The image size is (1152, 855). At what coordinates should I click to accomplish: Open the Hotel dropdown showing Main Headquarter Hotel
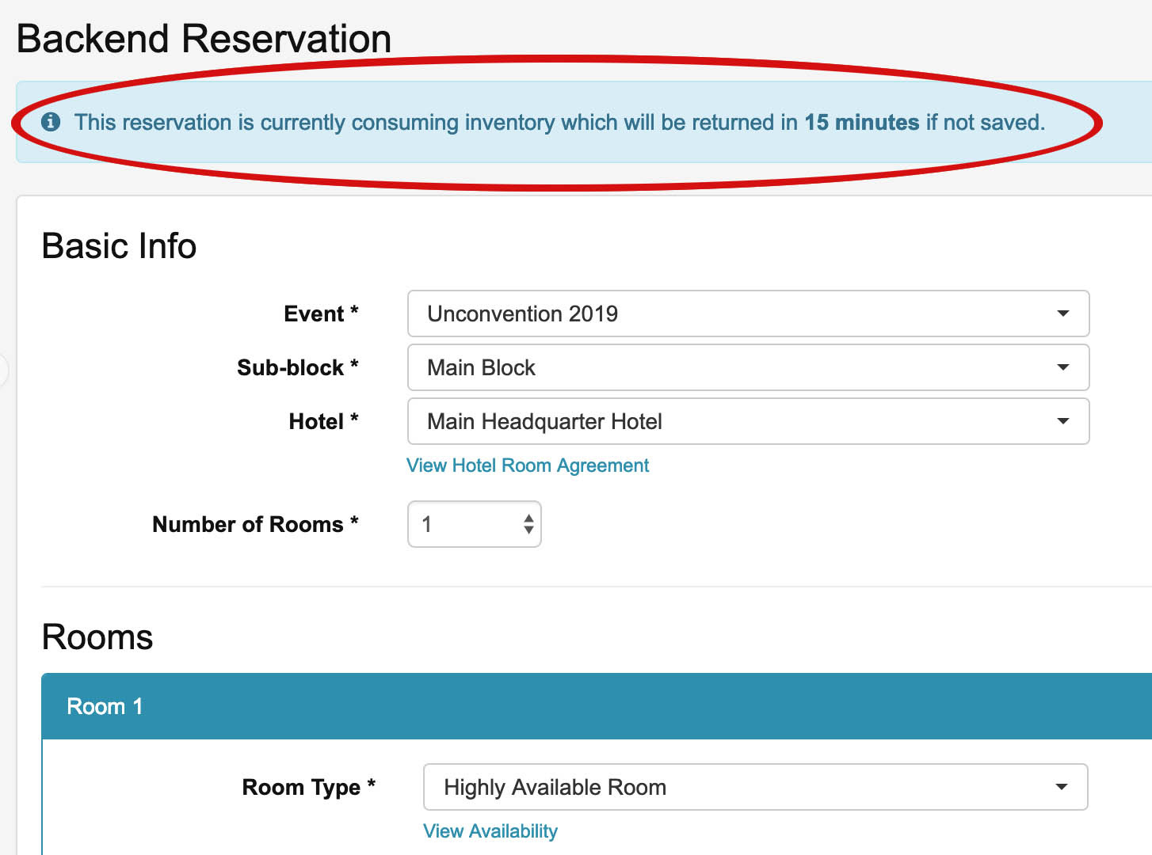pos(748,421)
